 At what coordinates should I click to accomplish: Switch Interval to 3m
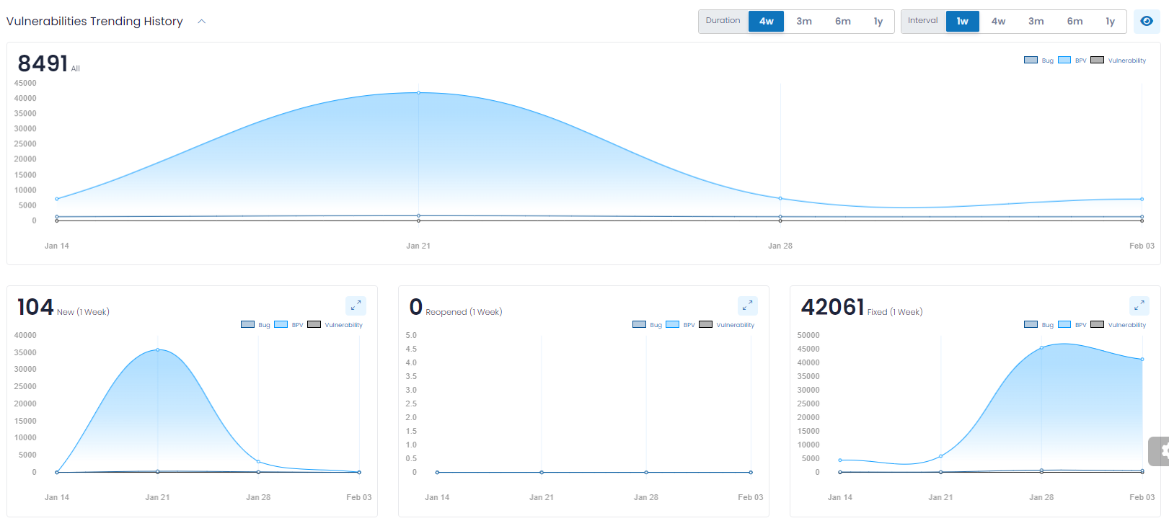point(1036,21)
